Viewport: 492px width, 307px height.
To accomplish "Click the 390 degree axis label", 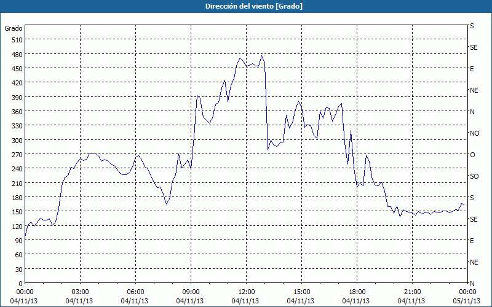I will pos(17,98).
